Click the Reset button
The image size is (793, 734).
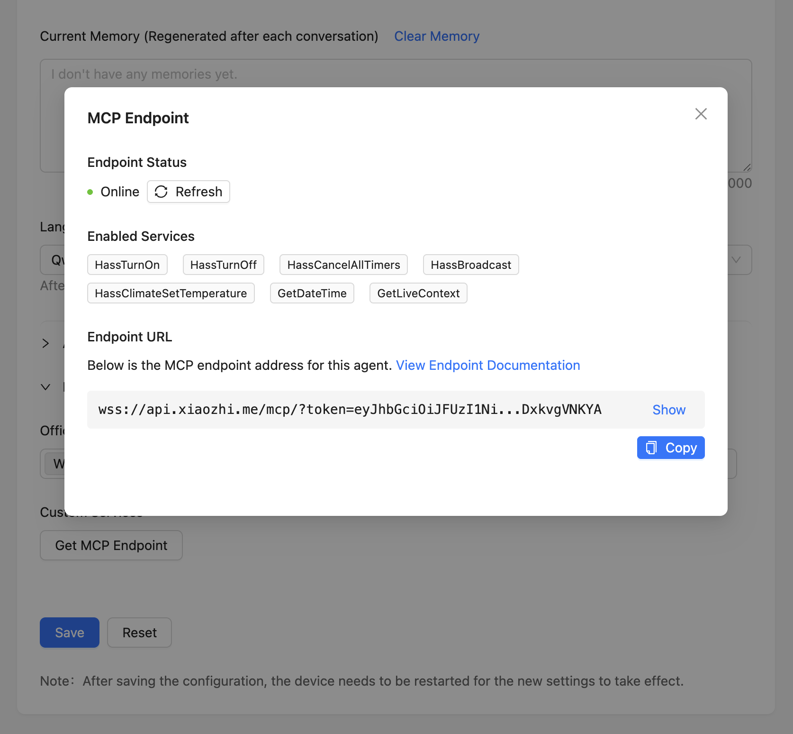point(139,633)
